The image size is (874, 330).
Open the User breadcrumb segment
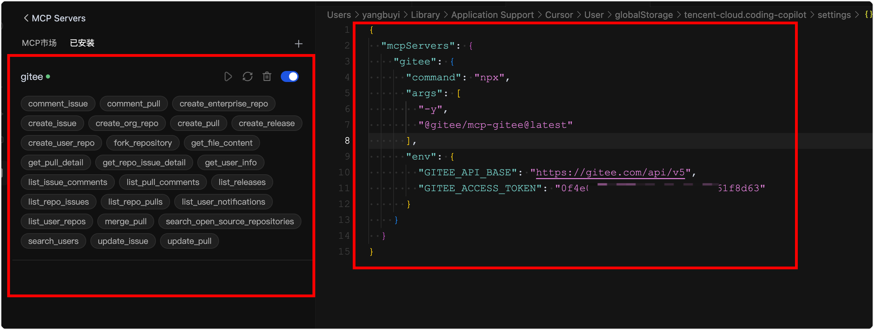(x=594, y=15)
